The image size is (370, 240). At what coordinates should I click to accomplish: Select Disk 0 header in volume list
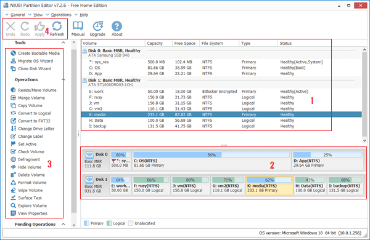coord(221,53)
